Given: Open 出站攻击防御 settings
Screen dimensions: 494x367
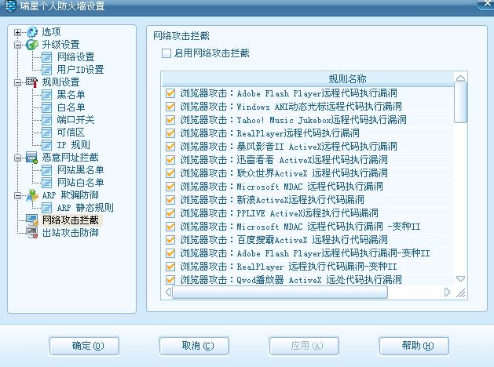Looking at the screenshot, I should pyautogui.click(x=71, y=233).
